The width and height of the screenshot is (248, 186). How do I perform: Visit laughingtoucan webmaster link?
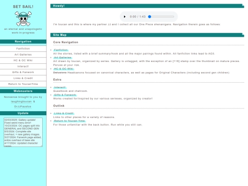click(x=21, y=101)
